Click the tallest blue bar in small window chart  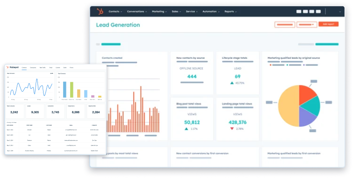(x=65, y=89)
